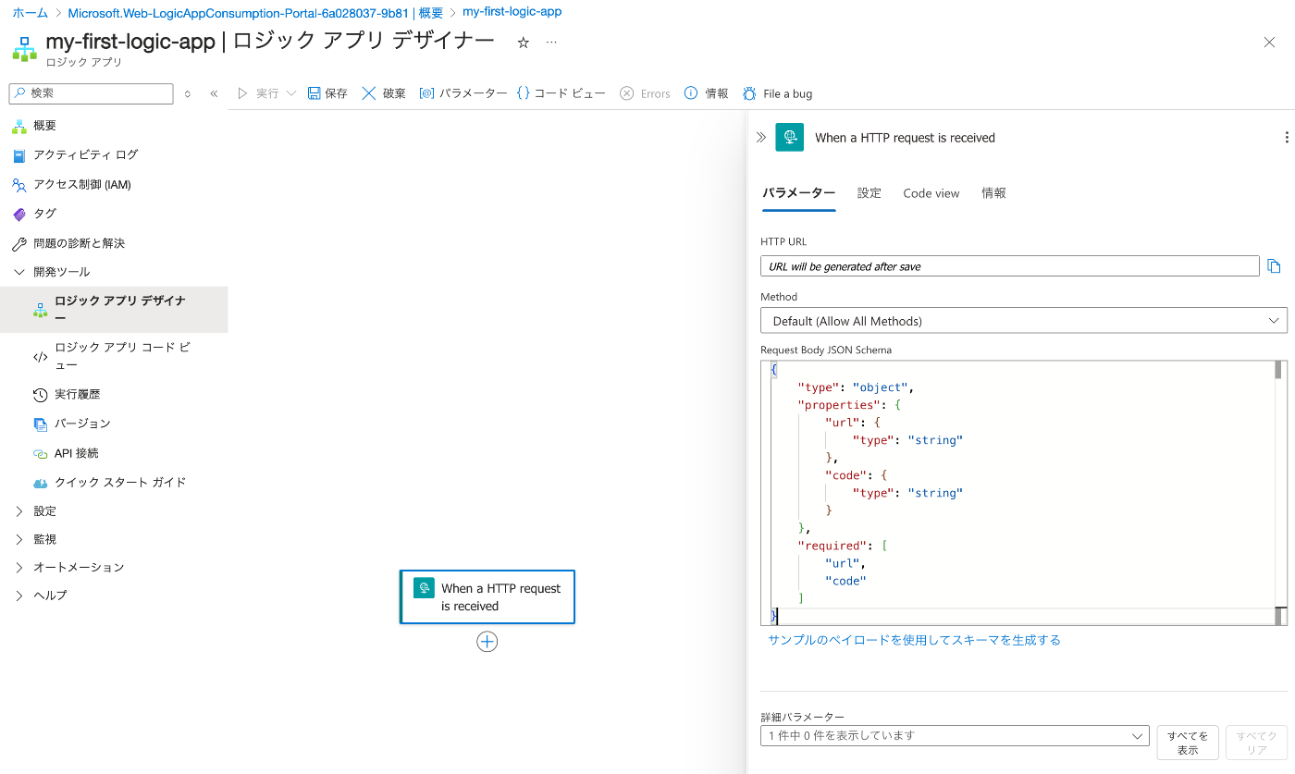Screen dimensions: 1295x774
Task: Select ロジック アプリ デザイナー menu item
Action: [114, 309]
